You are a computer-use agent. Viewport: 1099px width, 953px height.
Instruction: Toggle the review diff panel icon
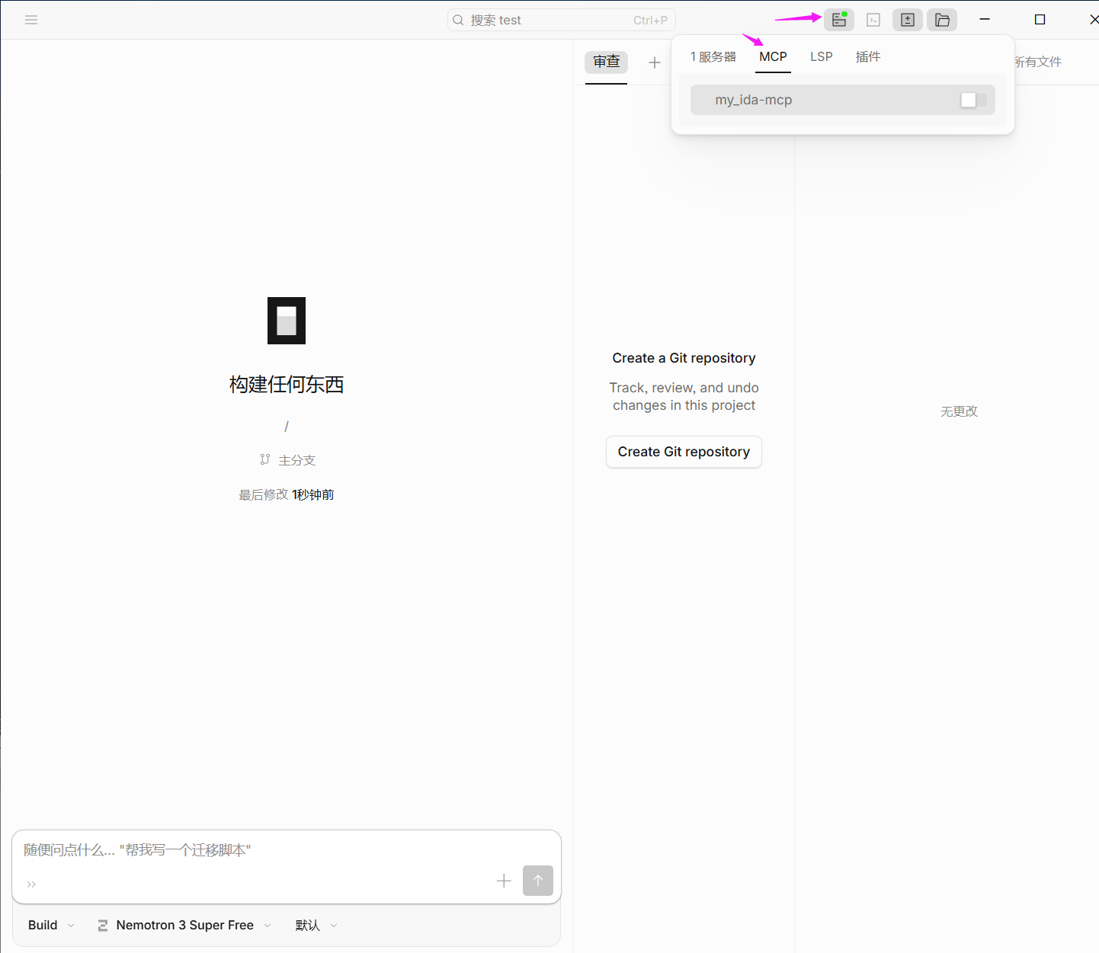pos(907,20)
